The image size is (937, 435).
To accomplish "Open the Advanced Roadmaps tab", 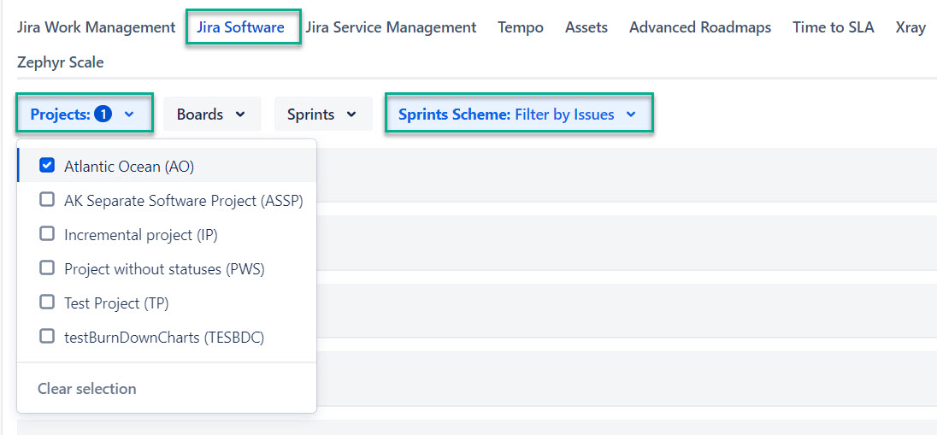I will 699,27.
